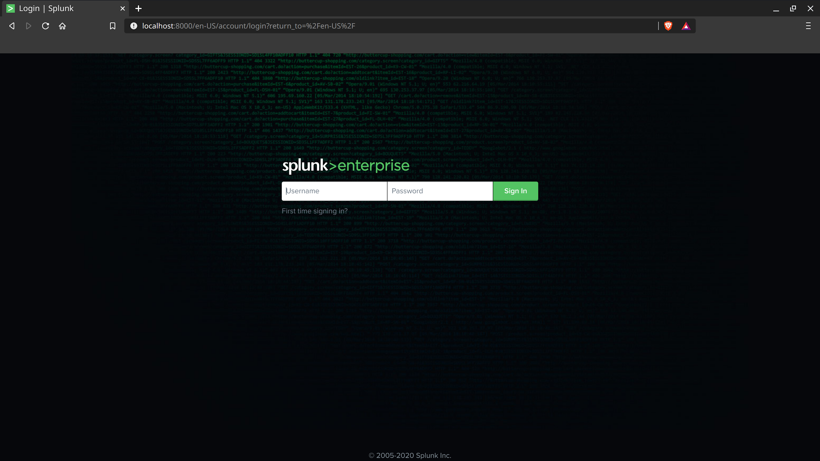Click the forward navigation arrow
The height and width of the screenshot is (461, 820).
29,26
